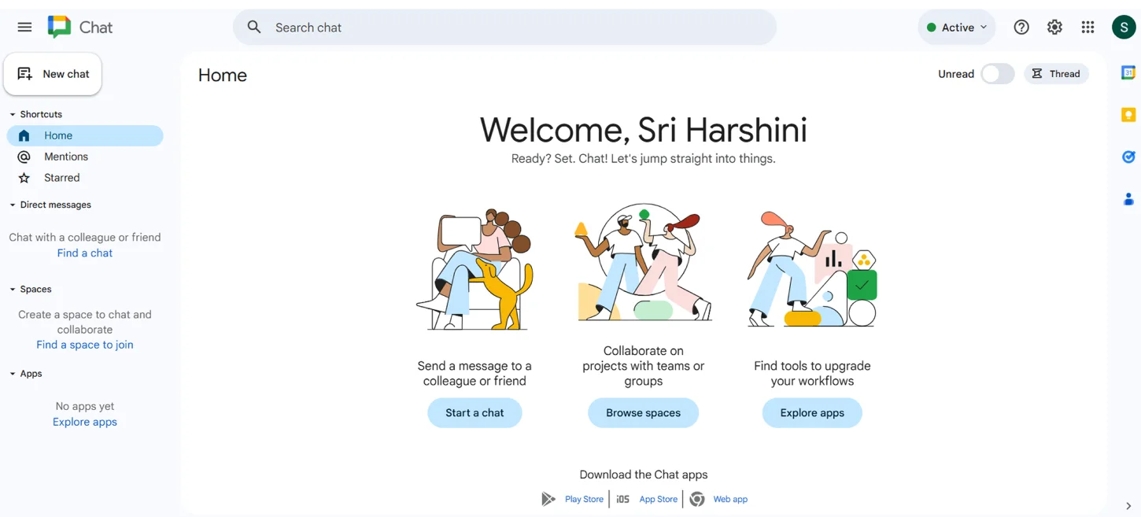Select the Starred shortcut
Screen dimensions: 1141x517
(x=61, y=177)
